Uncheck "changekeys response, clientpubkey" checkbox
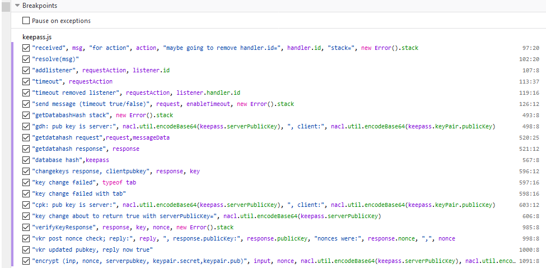The image size is (546, 268). [26, 171]
